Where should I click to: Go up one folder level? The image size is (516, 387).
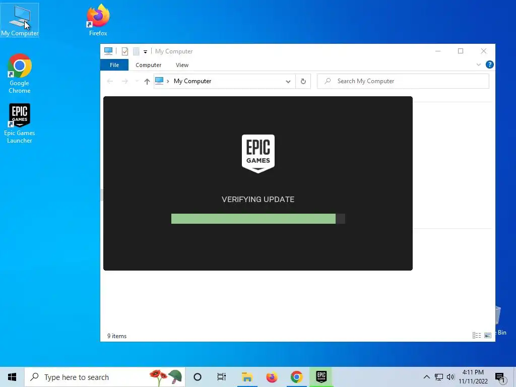(147, 81)
